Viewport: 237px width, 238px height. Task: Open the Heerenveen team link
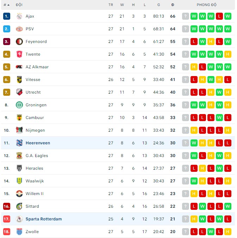(x=38, y=143)
